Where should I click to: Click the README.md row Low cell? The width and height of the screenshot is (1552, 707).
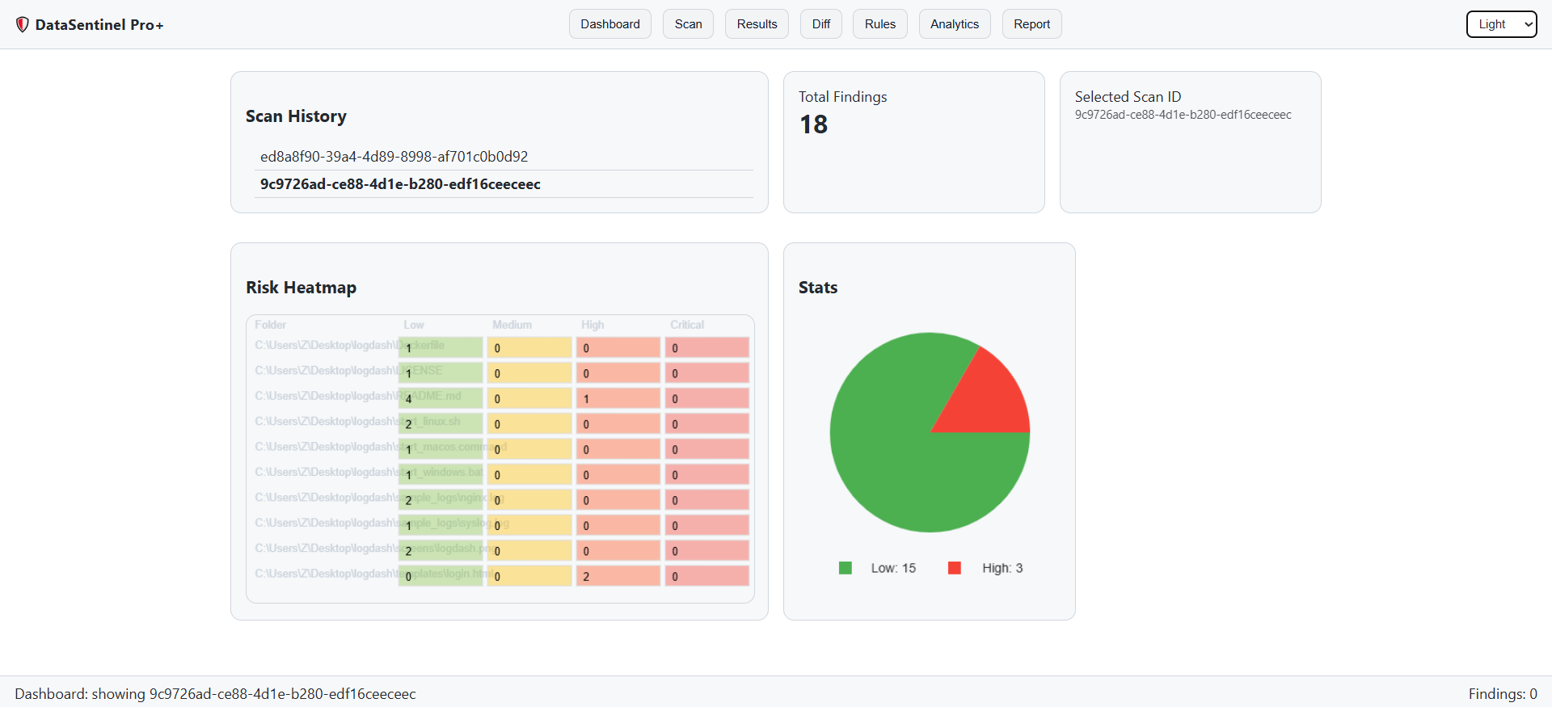click(x=441, y=398)
